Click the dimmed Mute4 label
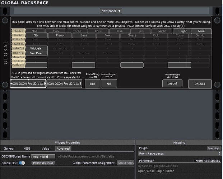 coord(108,44)
